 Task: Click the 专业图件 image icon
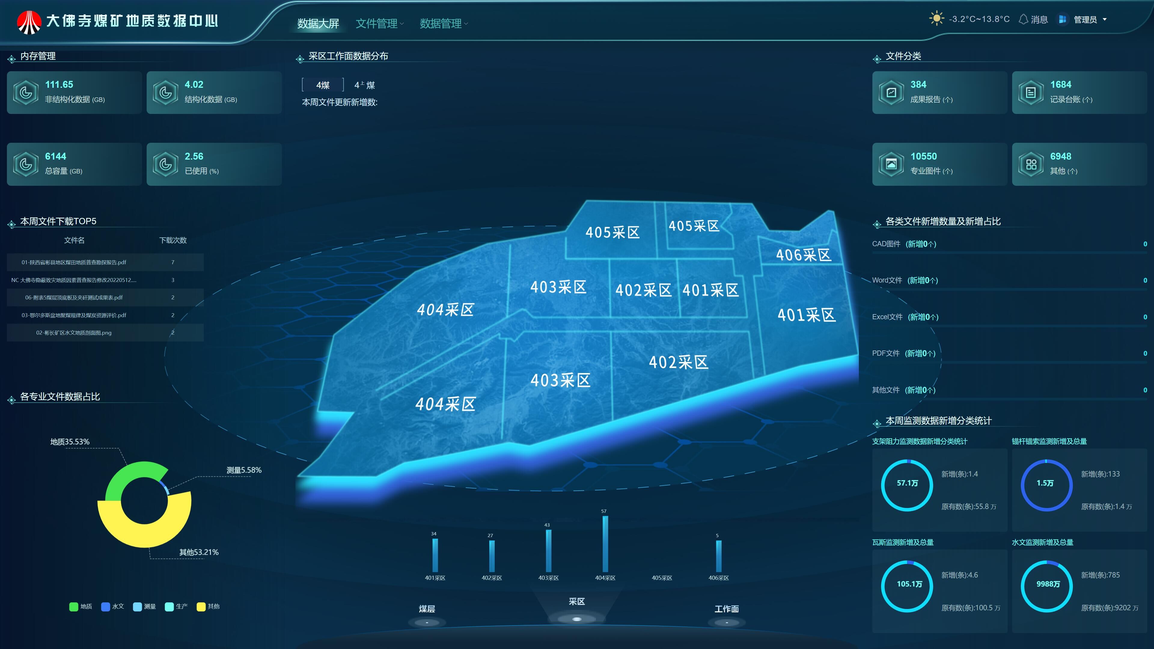(891, 164)
